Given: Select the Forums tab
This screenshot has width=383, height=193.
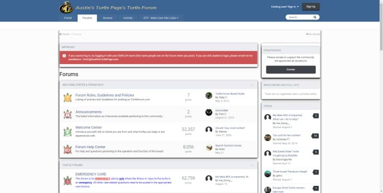Looking at the screenshot, I should [87, 18].
